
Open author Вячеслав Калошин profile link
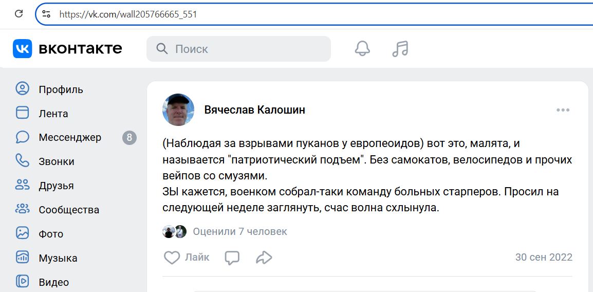[254, 110]
